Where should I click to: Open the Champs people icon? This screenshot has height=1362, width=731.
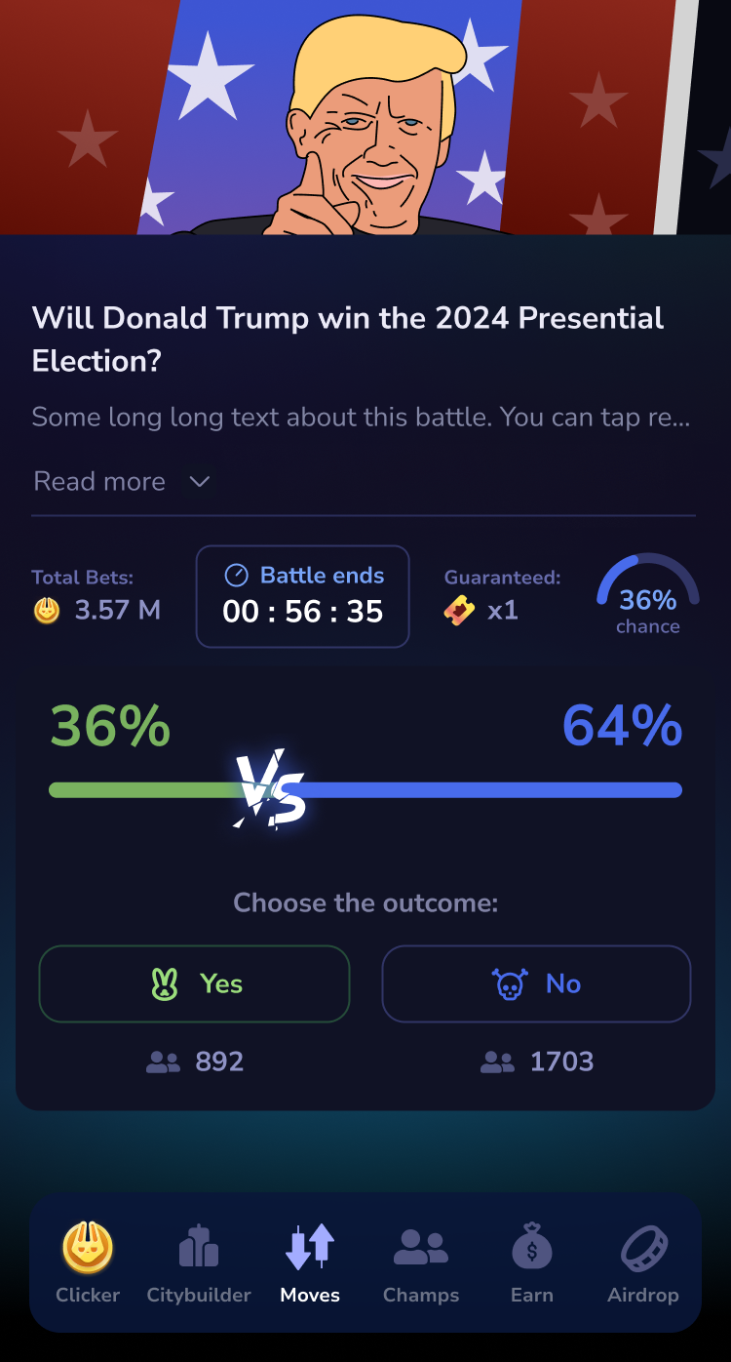click(x=421, y=1247)
